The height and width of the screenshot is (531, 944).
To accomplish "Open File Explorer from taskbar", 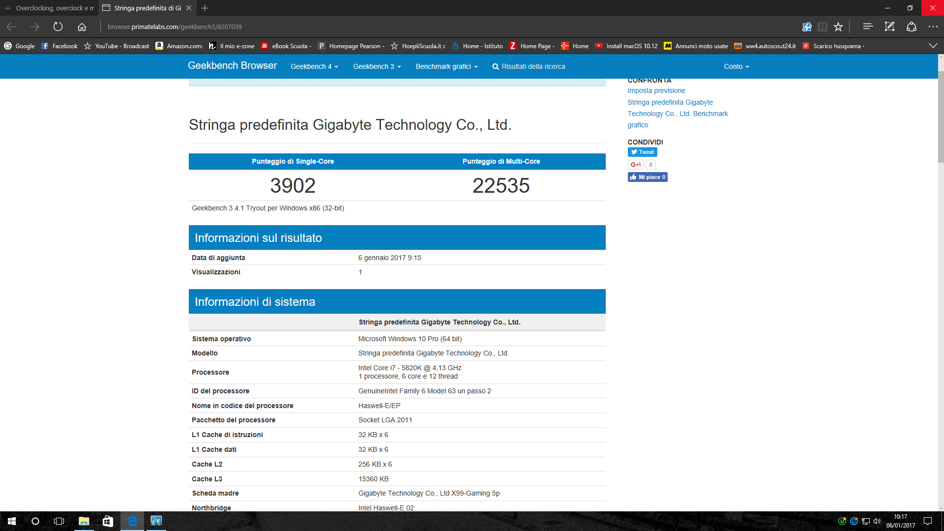I will [x=84, y=521].
